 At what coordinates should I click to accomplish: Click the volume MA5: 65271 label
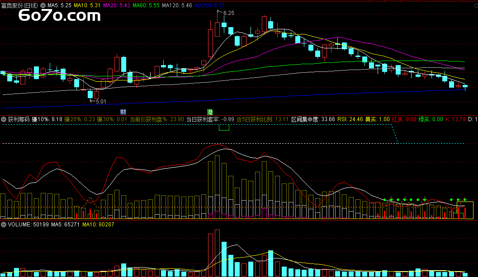point(65,225)
